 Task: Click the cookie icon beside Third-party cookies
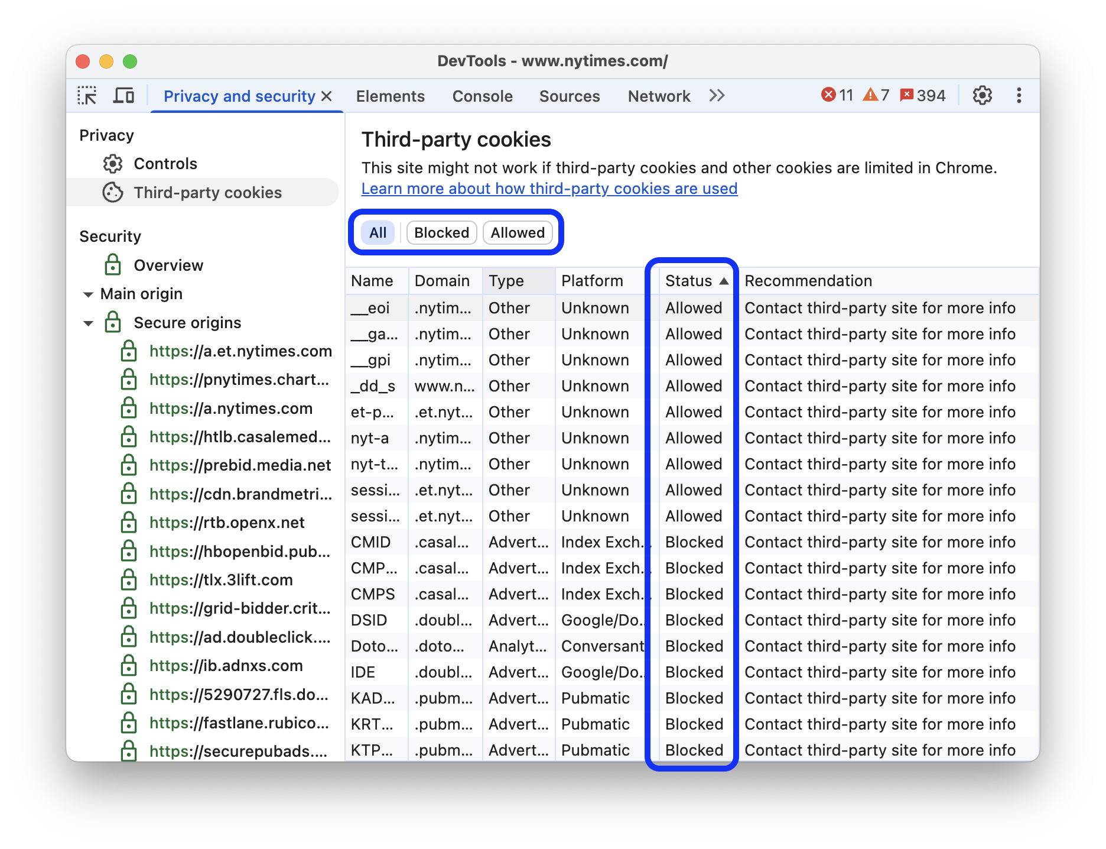[112, 192]
